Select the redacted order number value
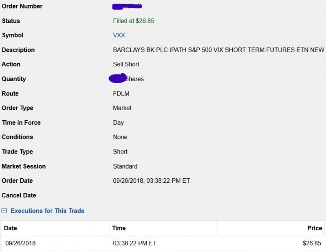 127,6
